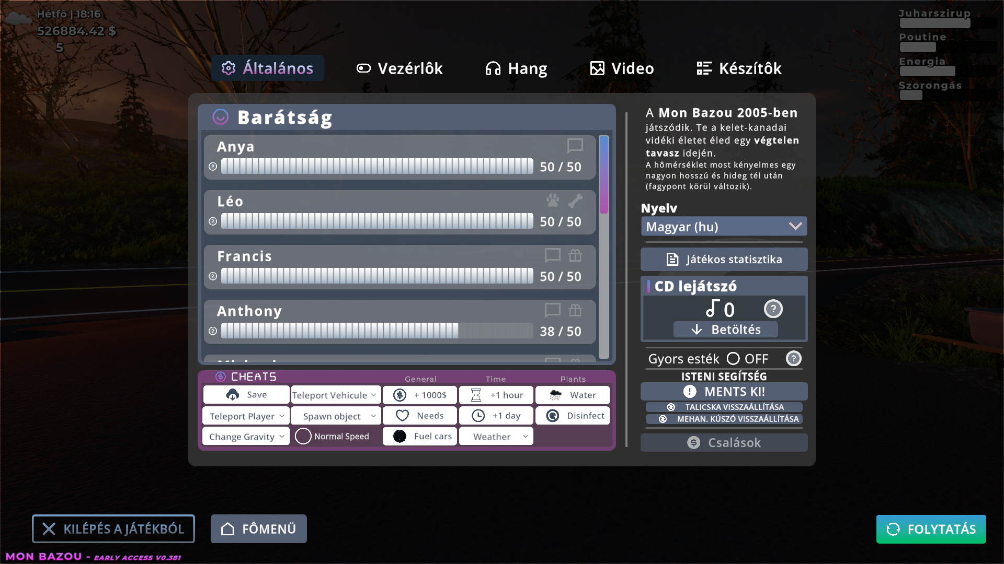Image resolution: width=1004 pixels, height=564 pixels.
Task: Click the MENTS KI! rescue button
Action: coord(724,392)
